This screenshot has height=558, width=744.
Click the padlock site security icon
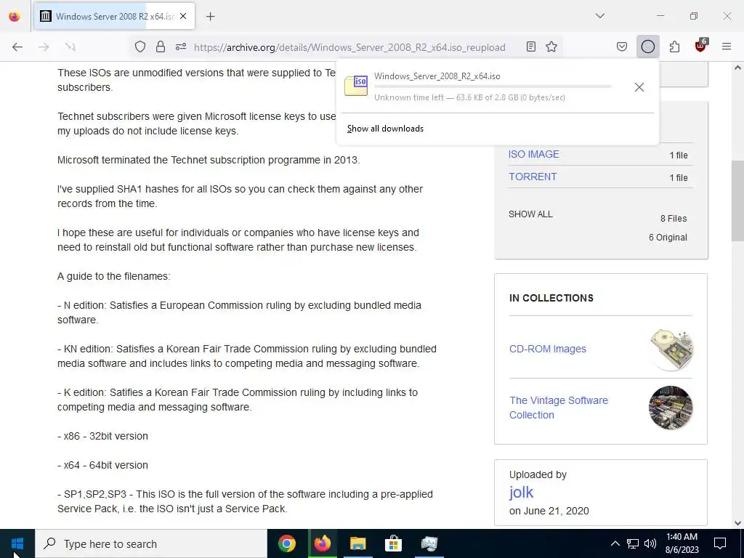(x=161, y=46)
